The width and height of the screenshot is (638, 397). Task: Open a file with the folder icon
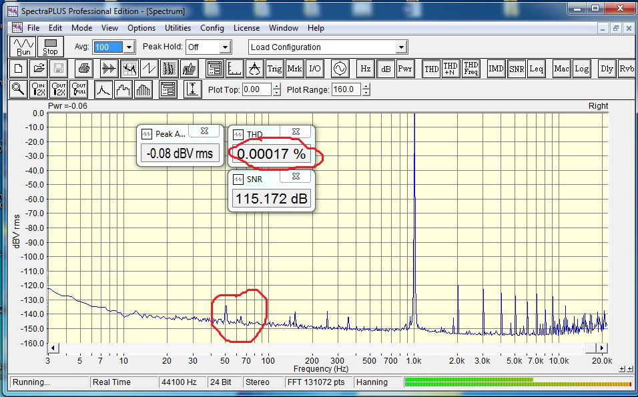coord(39,68)
